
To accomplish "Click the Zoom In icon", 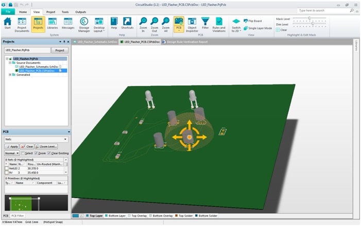I will click(143, 22).
